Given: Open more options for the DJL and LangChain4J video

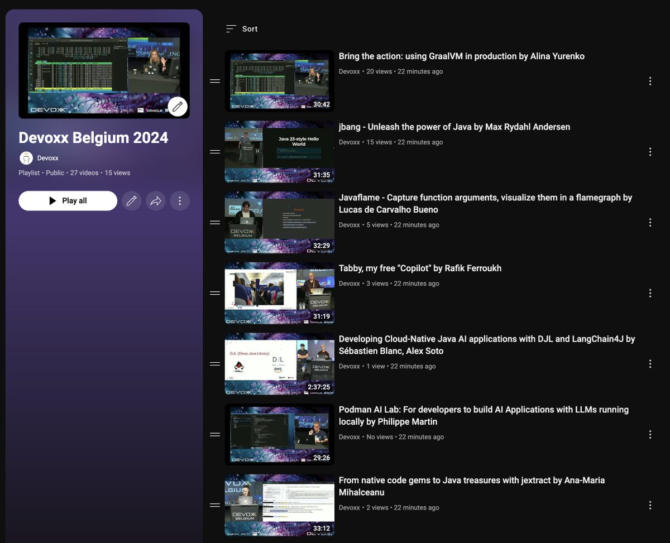Looking at the screenshot, I should click(x=650, y=364).
